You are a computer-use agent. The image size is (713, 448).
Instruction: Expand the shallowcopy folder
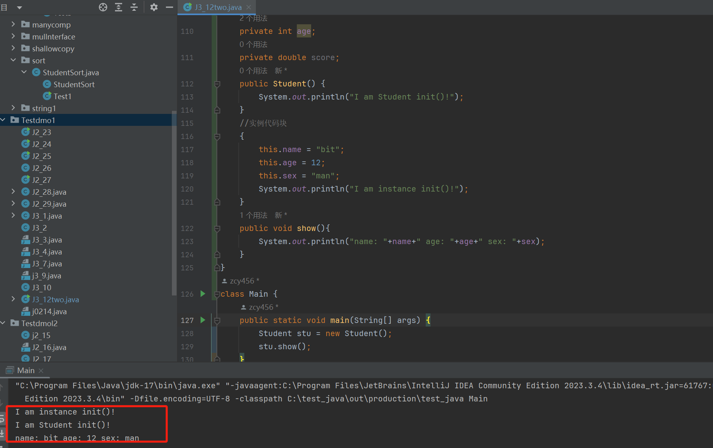click(13, 48)
